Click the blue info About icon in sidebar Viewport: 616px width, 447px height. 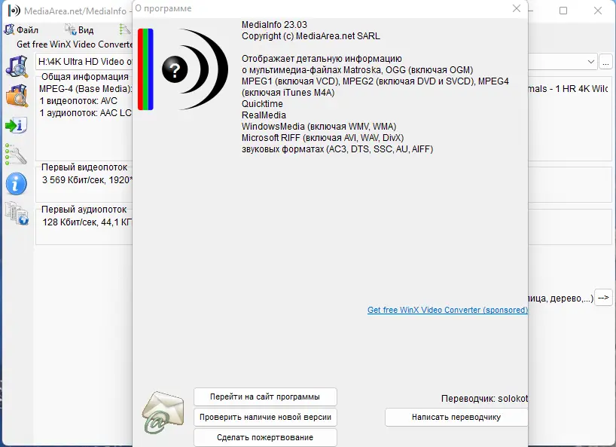point(16,184)
